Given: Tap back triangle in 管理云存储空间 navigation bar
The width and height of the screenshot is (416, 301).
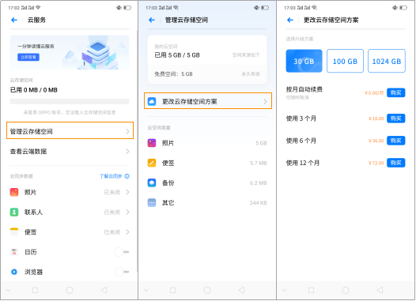Looking at the screenshot, I should coord(242,291).
